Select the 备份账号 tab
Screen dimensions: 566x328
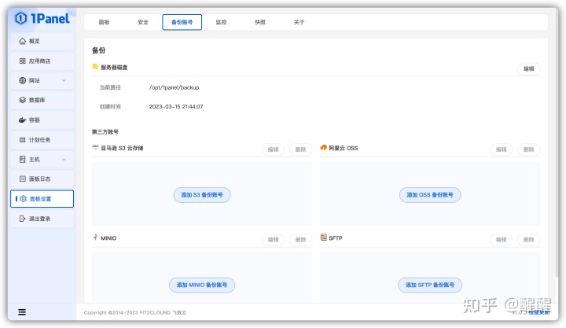[x=182, y=22]
